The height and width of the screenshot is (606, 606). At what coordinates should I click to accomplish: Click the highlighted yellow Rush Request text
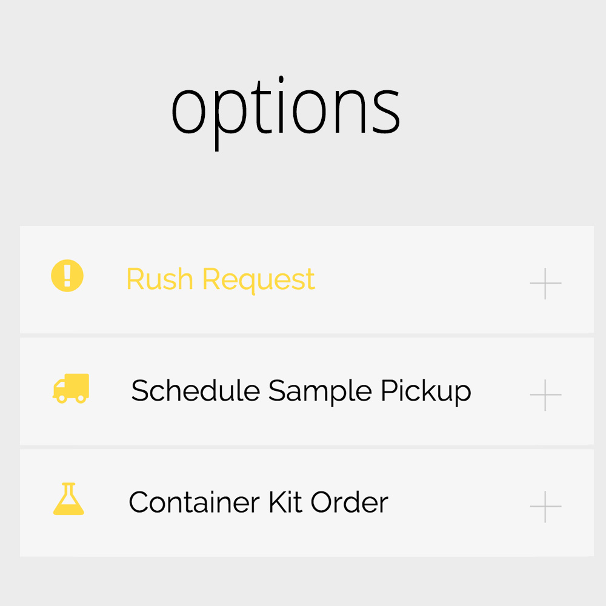221,280
